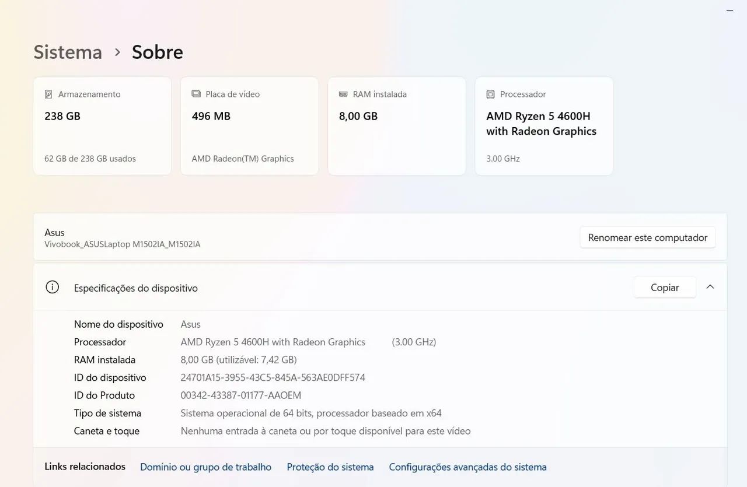Click the RAM chip icon beside RAM instalada
The width and height of the screenshot is (747, 487).
(343, 94)
